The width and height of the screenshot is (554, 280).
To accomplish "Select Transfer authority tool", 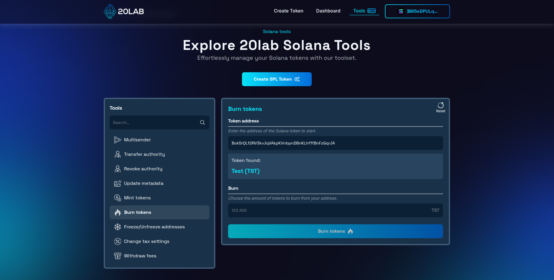I will coord(159,154).
